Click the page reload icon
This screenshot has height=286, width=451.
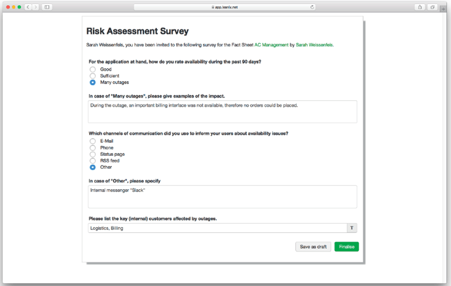pyautogui.click(x=312, y=7)
